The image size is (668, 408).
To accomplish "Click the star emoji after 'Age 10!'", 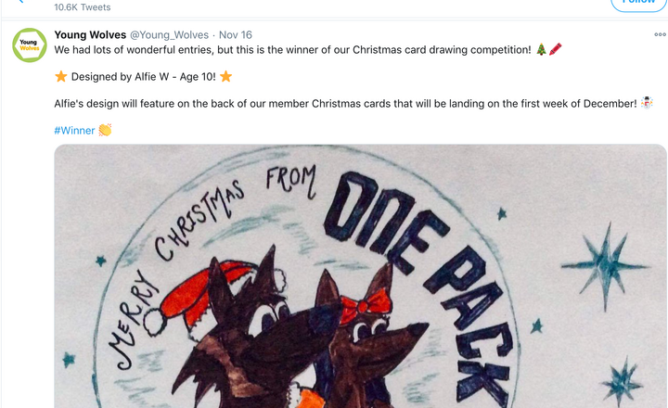I will pos(225,76).
